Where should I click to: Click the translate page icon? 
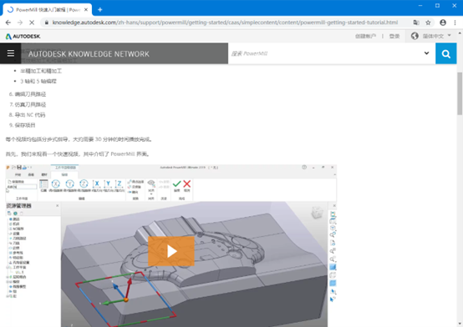416,23
